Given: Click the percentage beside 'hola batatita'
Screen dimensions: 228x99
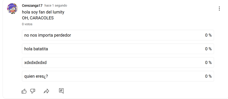Looking at the screenshot, I should click(208, 49).
